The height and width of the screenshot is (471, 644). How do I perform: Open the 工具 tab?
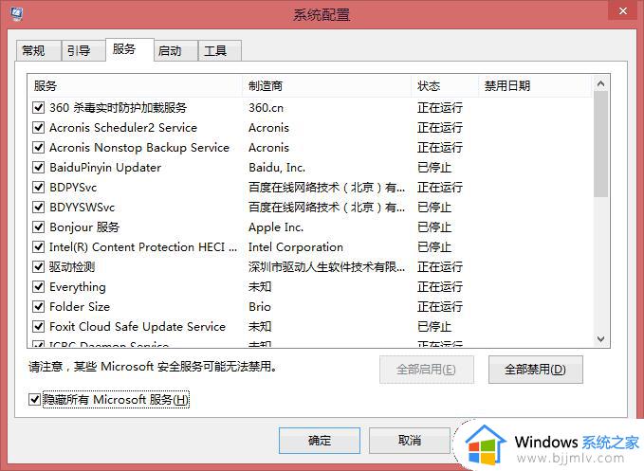pos(220,51)
